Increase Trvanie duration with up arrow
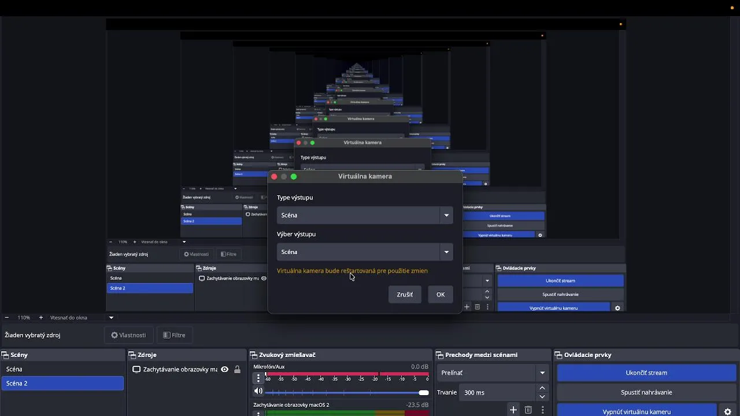740x416 pixels. point(542,388)
